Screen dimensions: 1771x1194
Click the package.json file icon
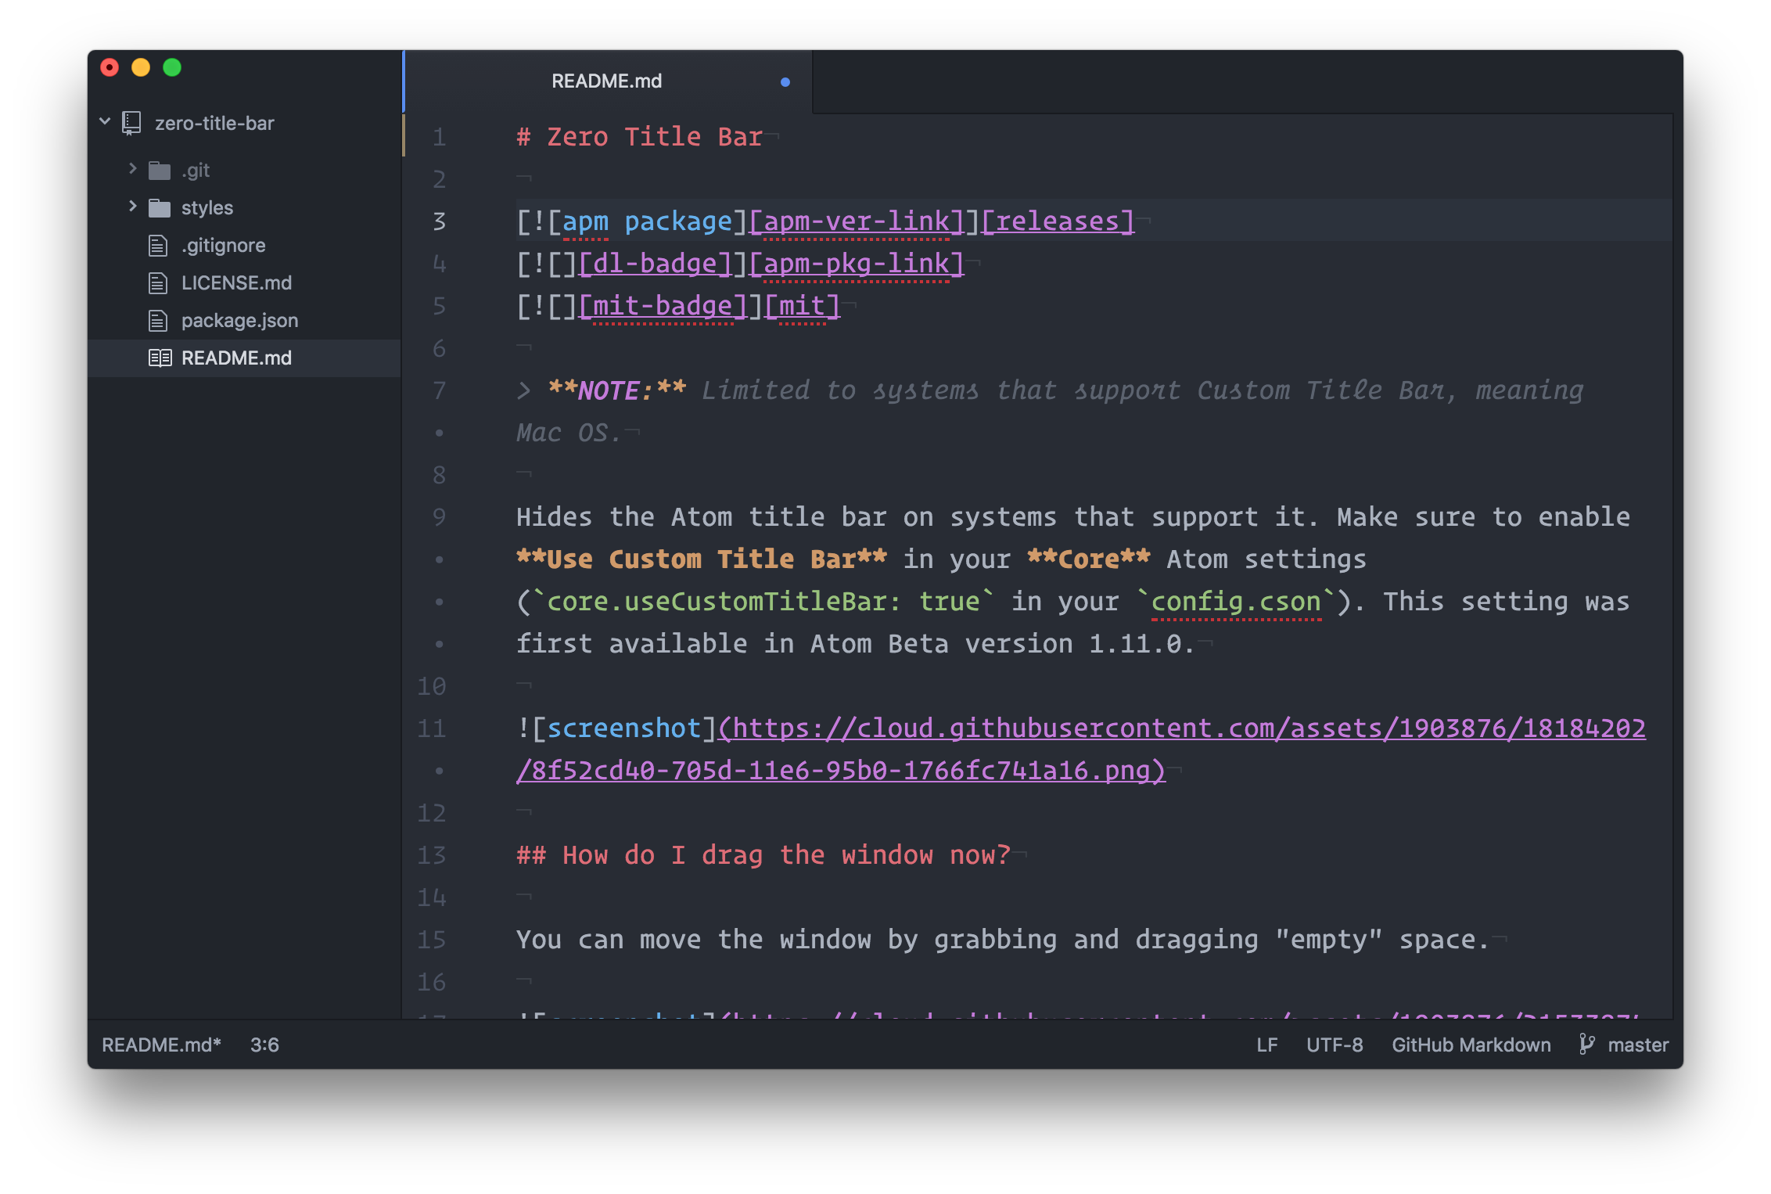(158, 321)
